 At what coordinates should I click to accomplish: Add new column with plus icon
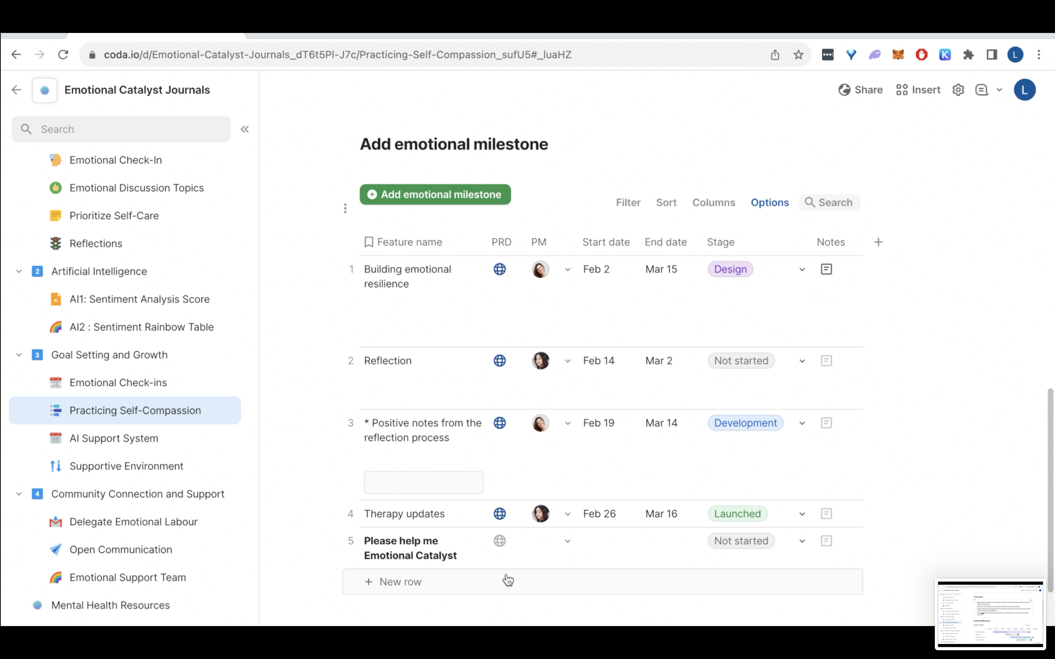click(x=878, y=242)
